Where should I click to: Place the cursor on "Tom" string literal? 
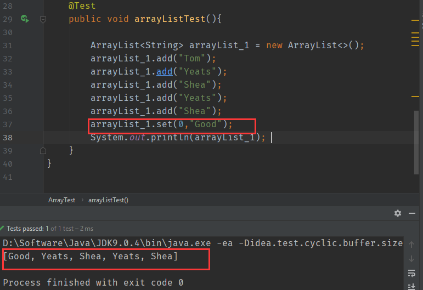tap(192, 58)
